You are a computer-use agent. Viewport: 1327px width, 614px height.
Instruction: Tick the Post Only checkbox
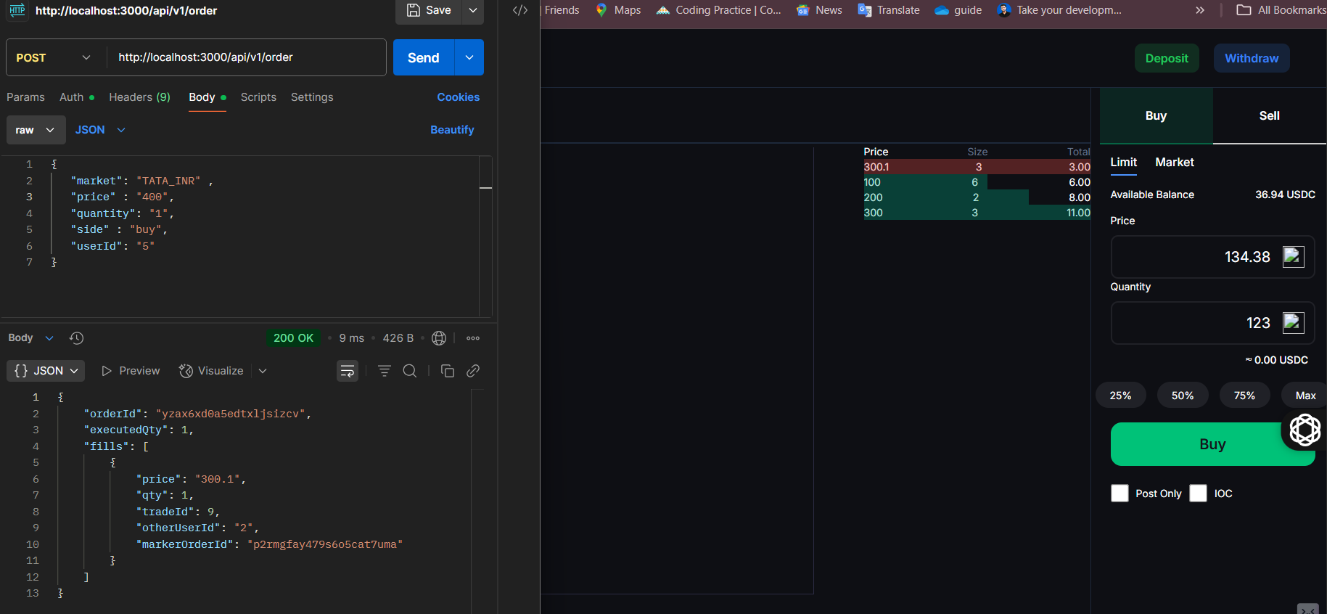pos(1119,494)
